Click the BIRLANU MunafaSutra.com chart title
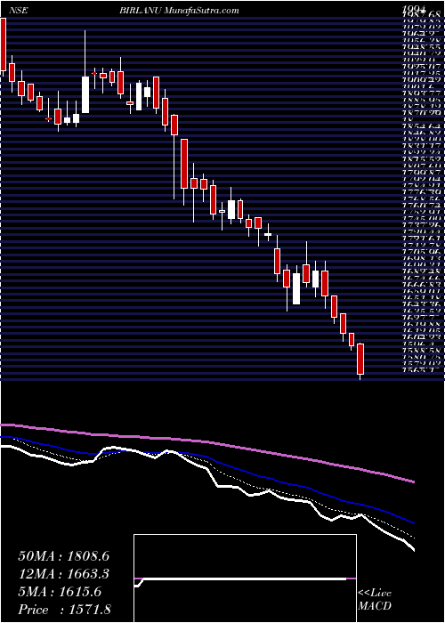The height and width of the screenshot is (623, 445). [178, 11]
